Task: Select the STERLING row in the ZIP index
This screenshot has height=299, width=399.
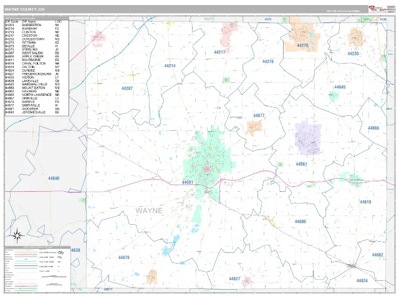Action: (32, 50)
